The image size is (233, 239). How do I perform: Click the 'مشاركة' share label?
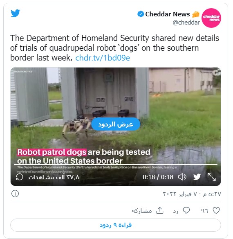tap(142, 211)
